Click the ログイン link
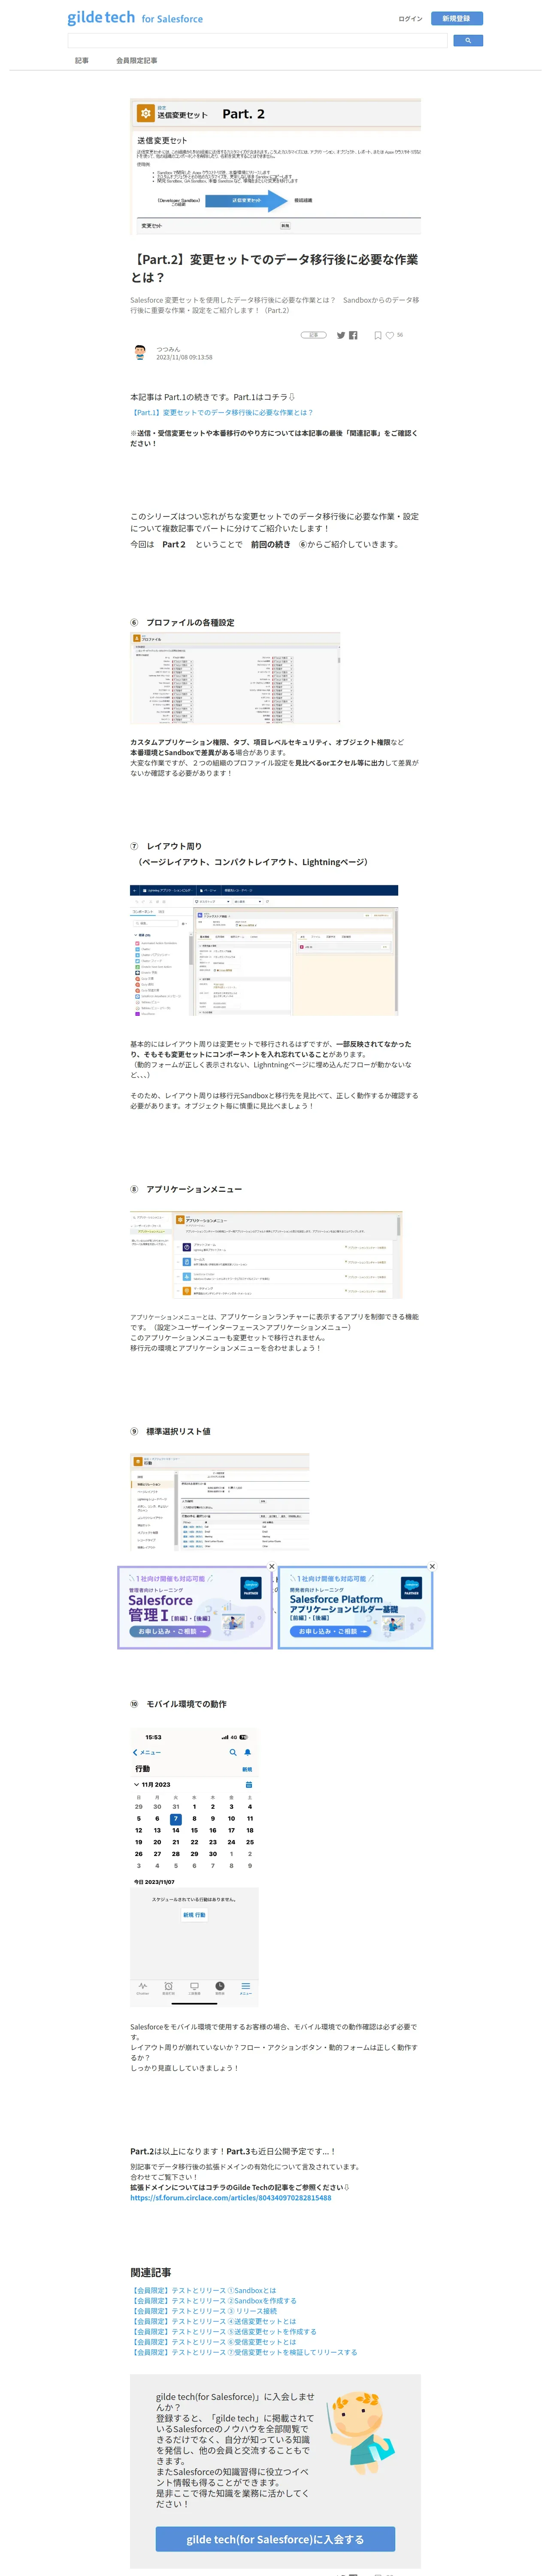Viewport: 551px width, 2576px height. point(410,19)
